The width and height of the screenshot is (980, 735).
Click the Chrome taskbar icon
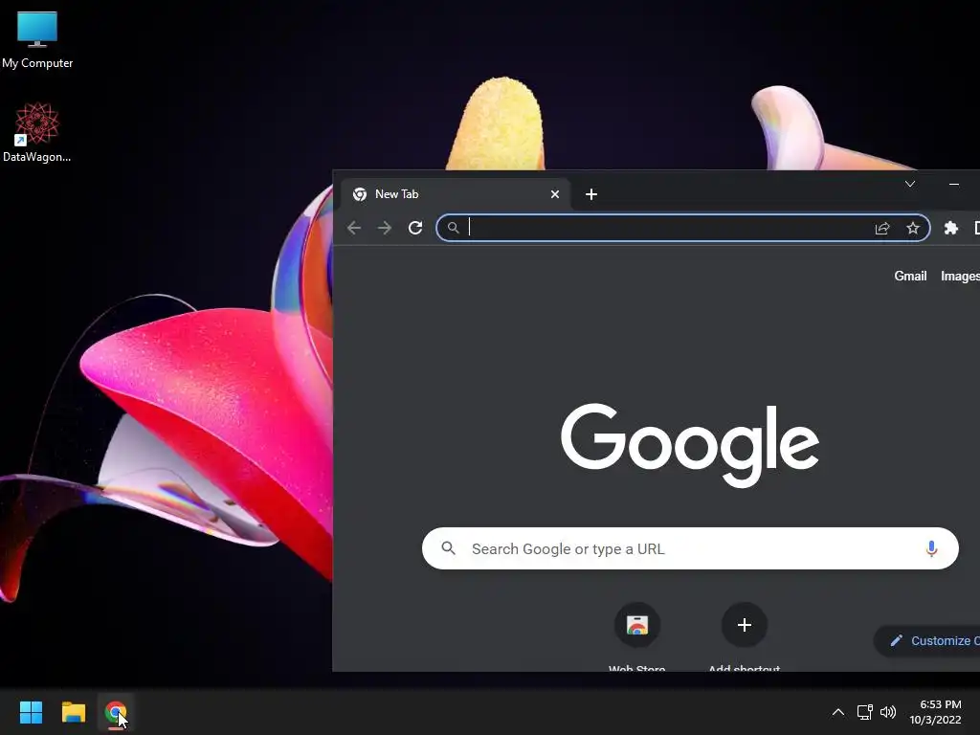[x=116, y=712]
